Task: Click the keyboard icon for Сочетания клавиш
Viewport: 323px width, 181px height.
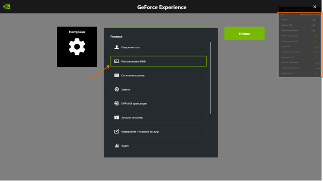Action: click(117, 75)
